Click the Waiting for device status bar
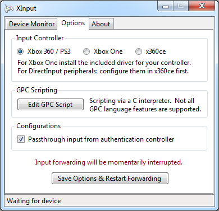 click(109, 201)
